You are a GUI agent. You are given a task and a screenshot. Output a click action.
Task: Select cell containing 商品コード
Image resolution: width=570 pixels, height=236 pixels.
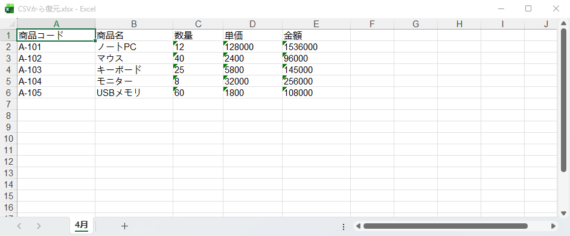pos(56,35)
